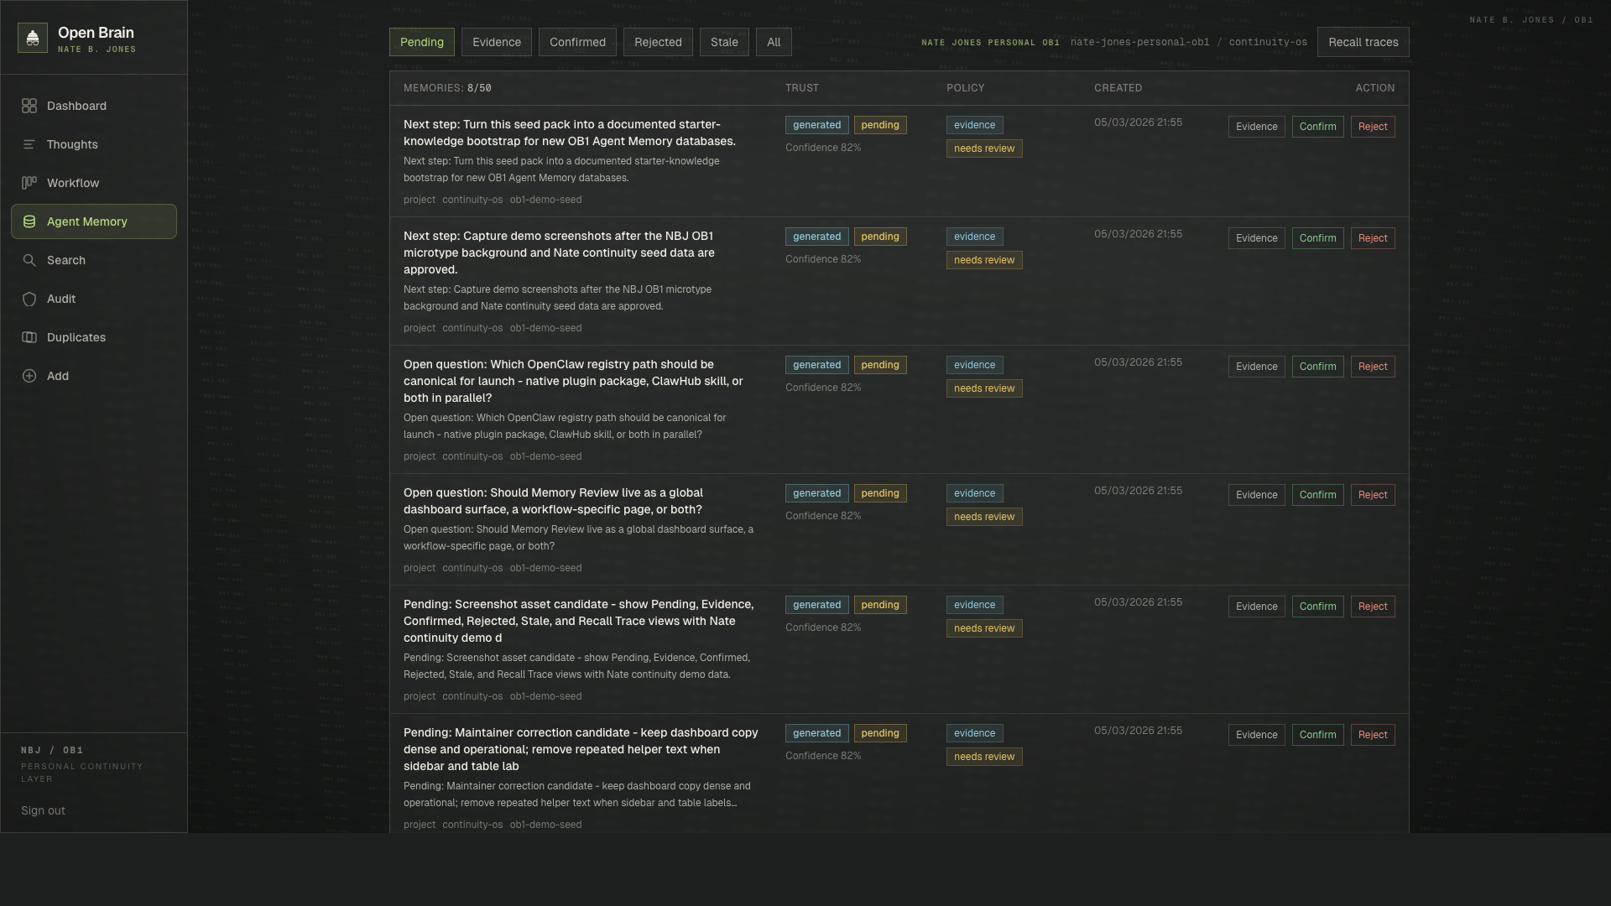
Task: Click the CREATED column header
Action: (1118, 88)
